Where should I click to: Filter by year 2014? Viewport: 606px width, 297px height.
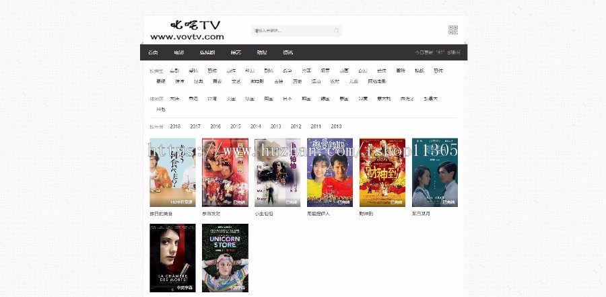[255, 126]
